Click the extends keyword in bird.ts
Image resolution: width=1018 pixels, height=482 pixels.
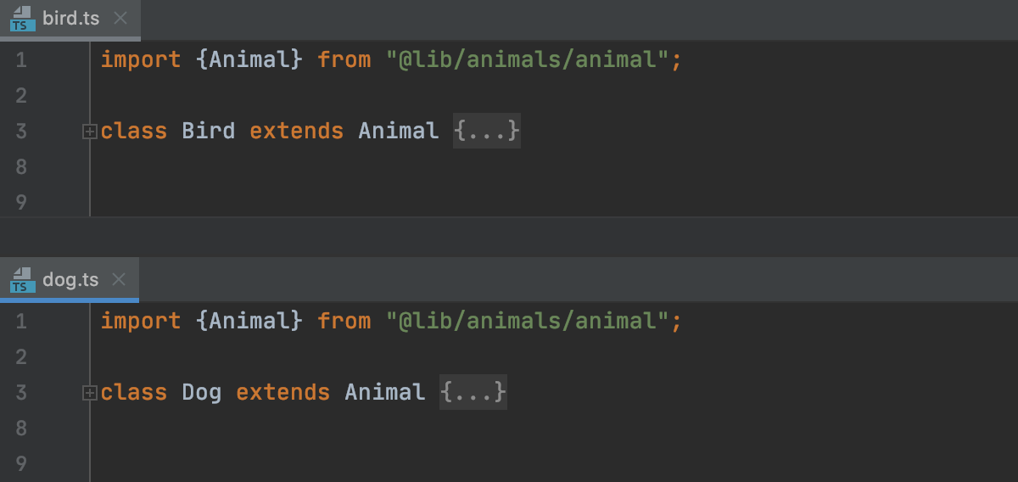(296, 132)
